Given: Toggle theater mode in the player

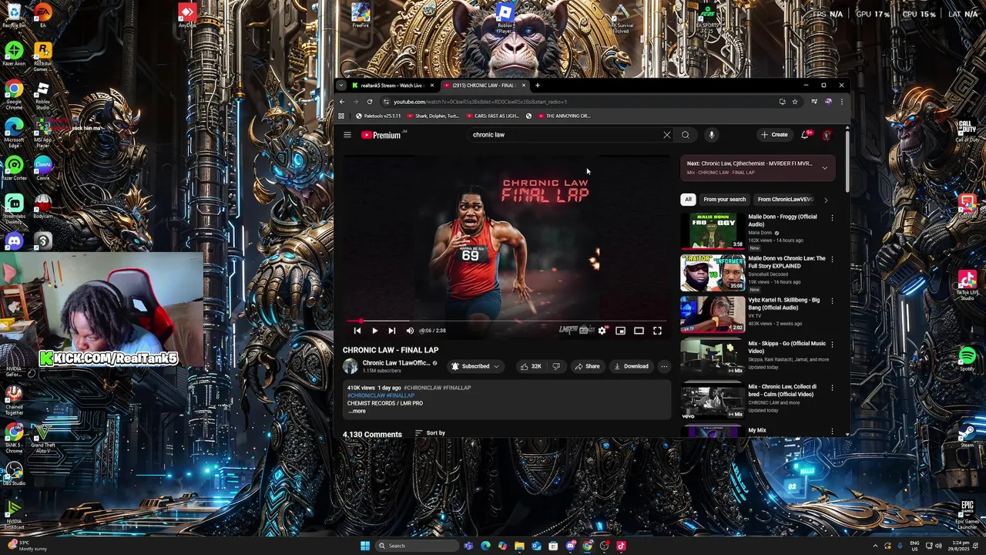Looking at the screenshot, I should point(639,331).
